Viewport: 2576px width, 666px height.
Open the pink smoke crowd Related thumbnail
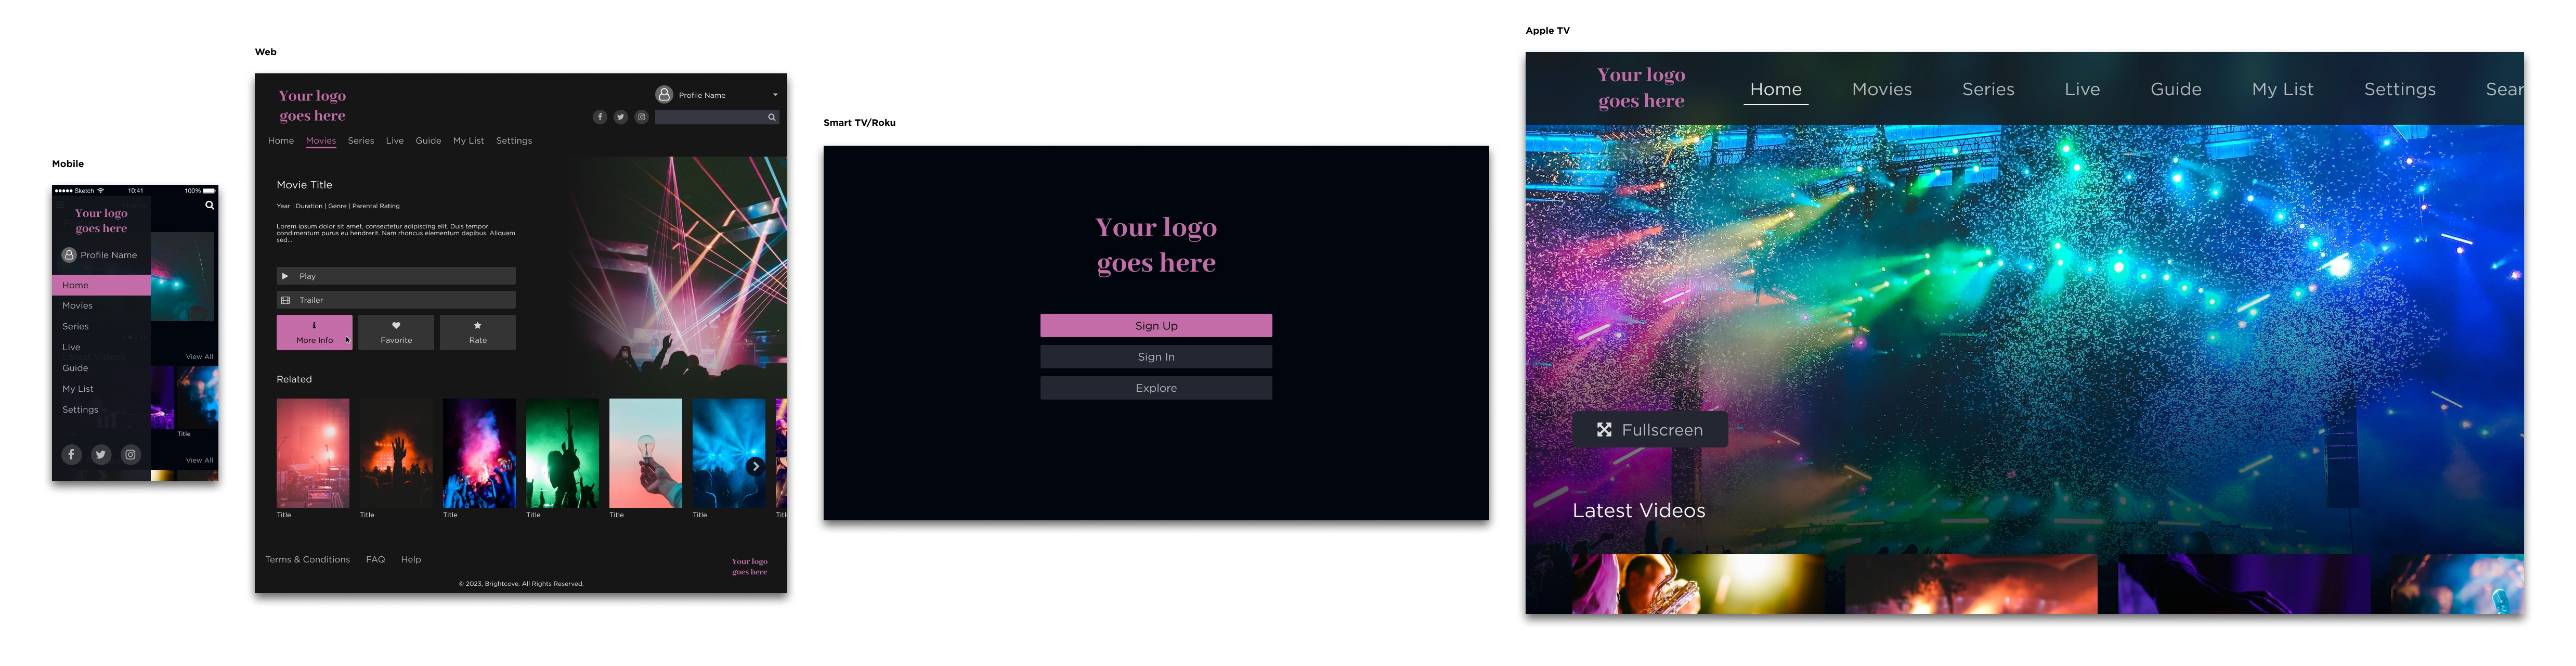(479, 453)
